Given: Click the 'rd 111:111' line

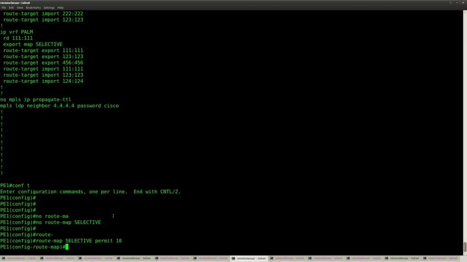Looking at the screenshot, I should click(18, 38).
